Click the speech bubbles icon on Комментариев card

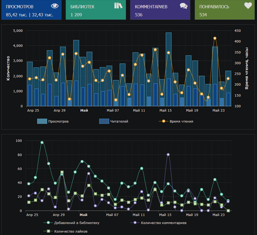point(184,6)
